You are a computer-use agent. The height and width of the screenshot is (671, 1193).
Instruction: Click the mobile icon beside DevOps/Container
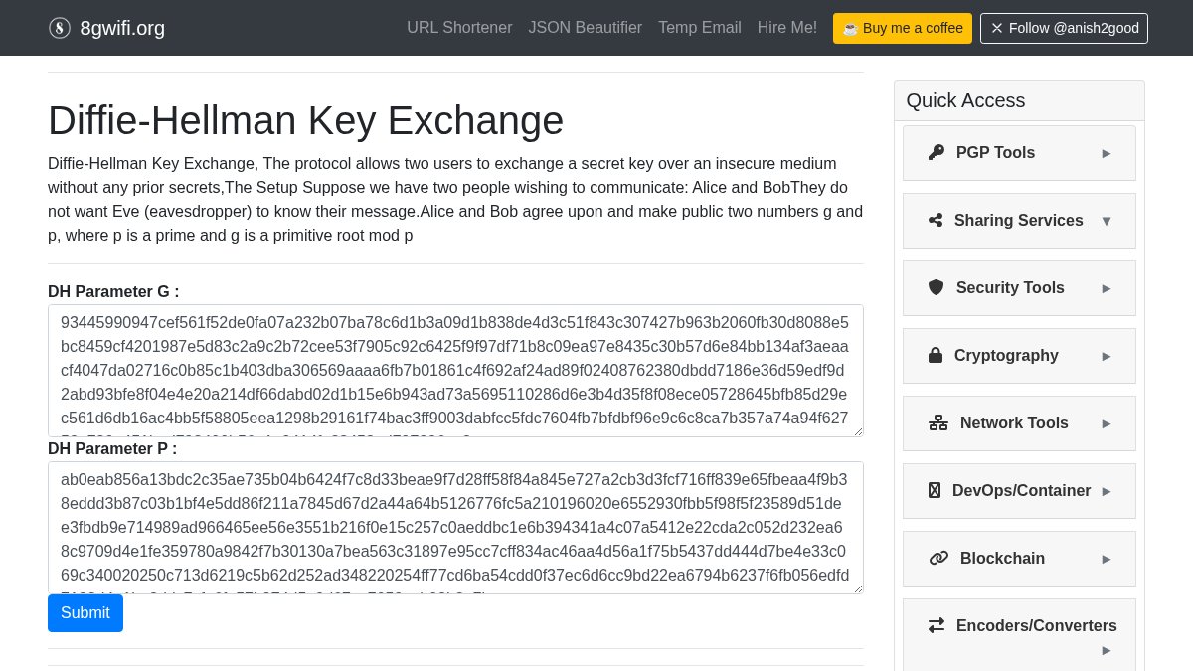935,490
